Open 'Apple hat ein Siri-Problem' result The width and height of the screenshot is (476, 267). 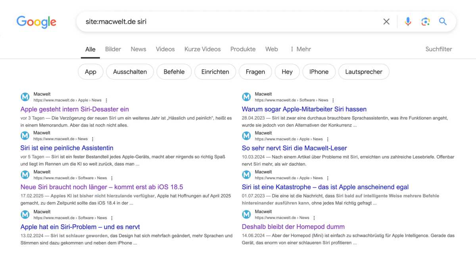(x=80, y=227)
